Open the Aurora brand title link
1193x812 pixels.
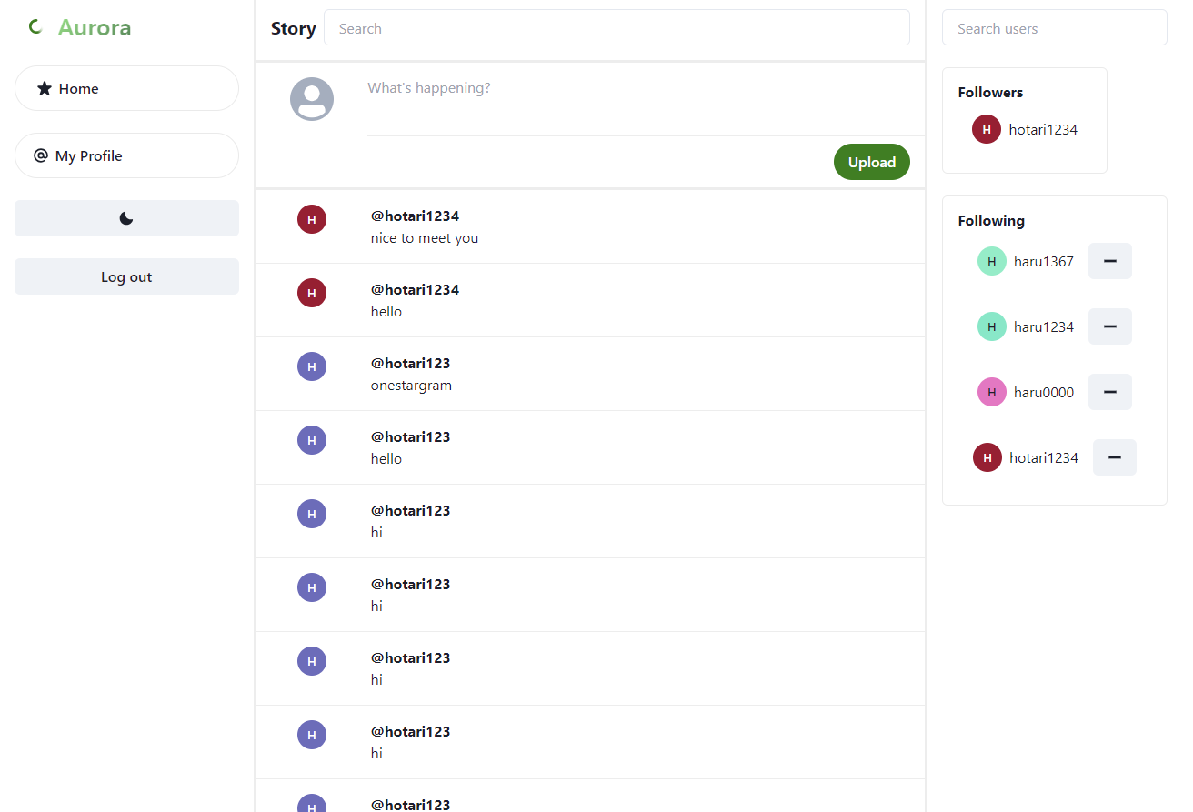click(95, 27)
